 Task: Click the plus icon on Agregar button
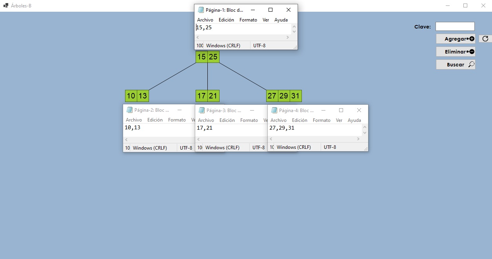pos(472,39)
